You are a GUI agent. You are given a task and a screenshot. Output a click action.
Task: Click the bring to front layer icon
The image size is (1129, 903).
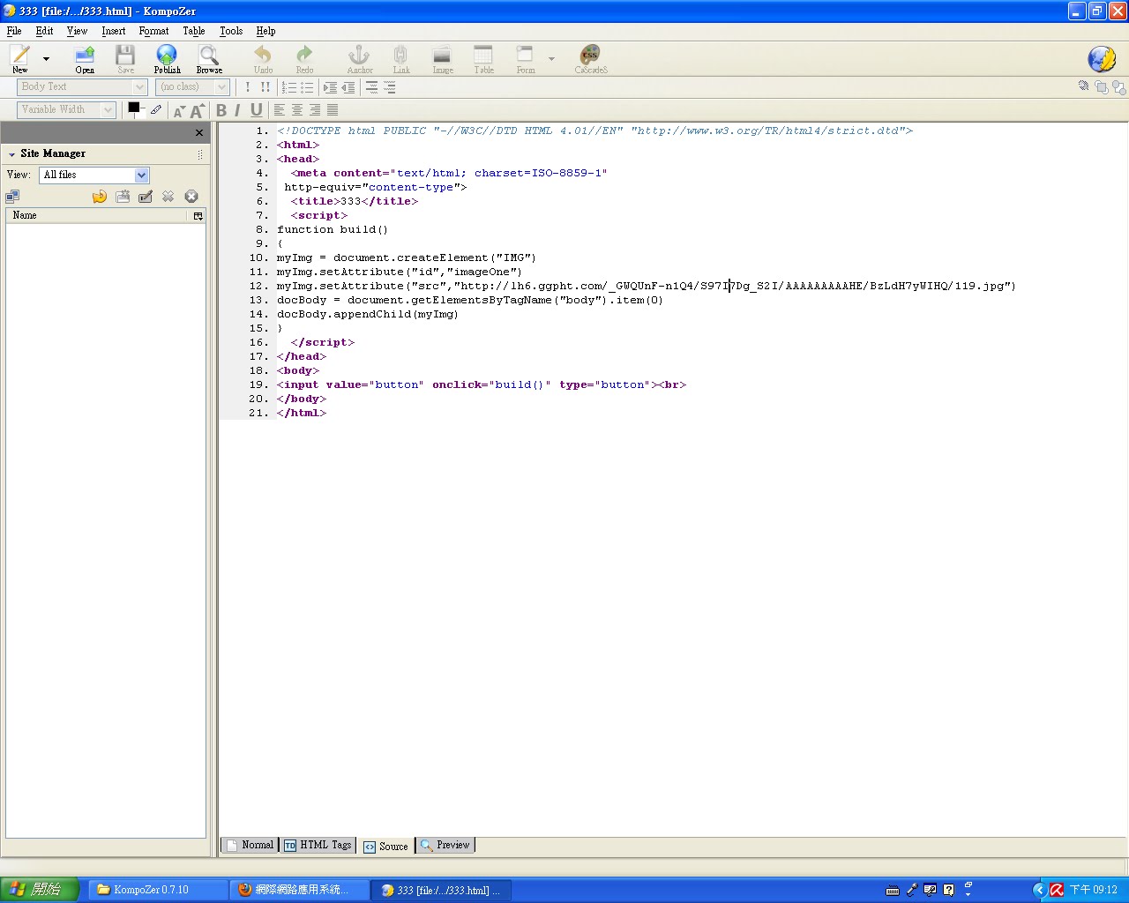(x=1101, y=86)
